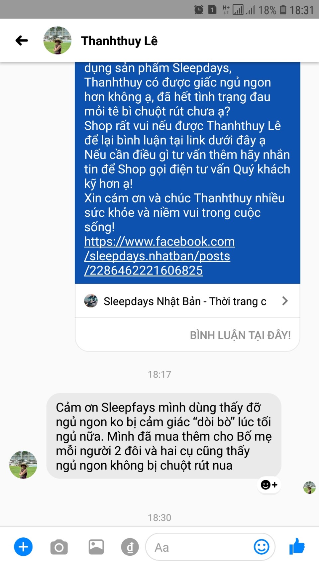Viewport: 319px width, 567px height.
Task: Open Thanhthuy Lê profile picture in the header
Action: pos(57,41)
